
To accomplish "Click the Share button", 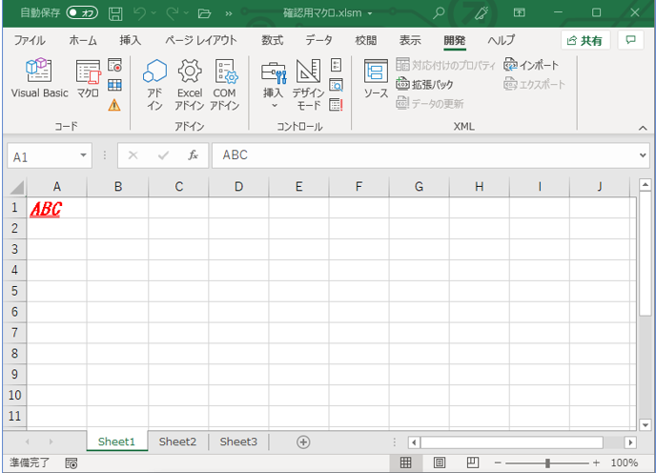I will [x=584, y=41].
